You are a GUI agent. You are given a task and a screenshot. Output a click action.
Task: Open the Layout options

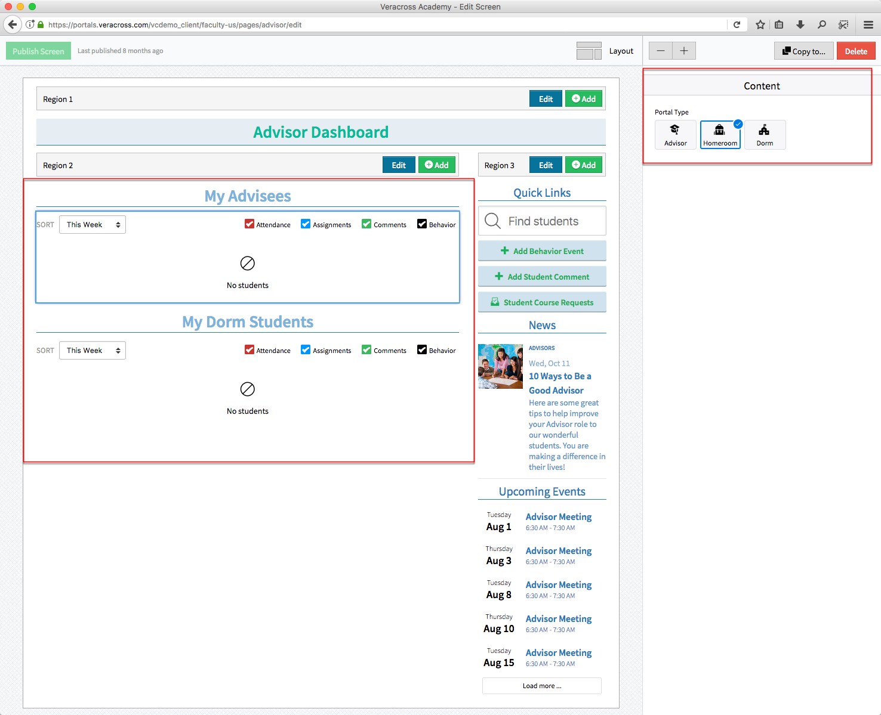[x=606, y=51]
